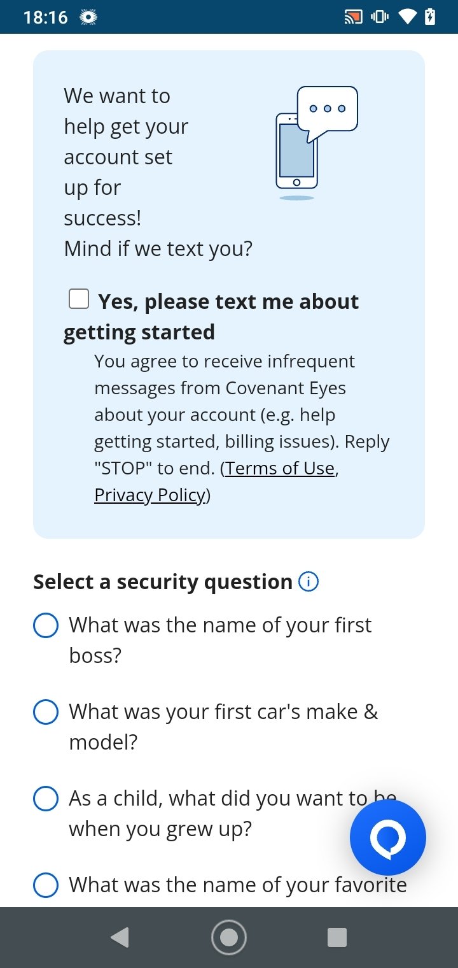
Task: Check the text me about getting started box
Action: [x=79, y=299]
